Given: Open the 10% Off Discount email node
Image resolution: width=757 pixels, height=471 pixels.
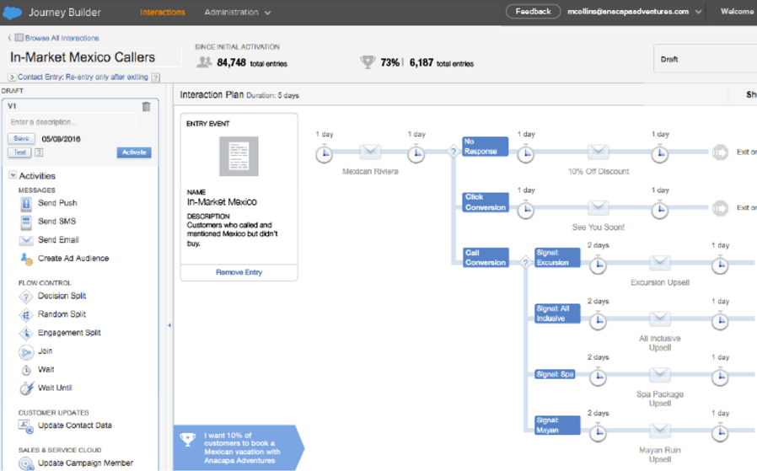Looking at the screenshot, I should pyautogui.click(x=599, y=152).
